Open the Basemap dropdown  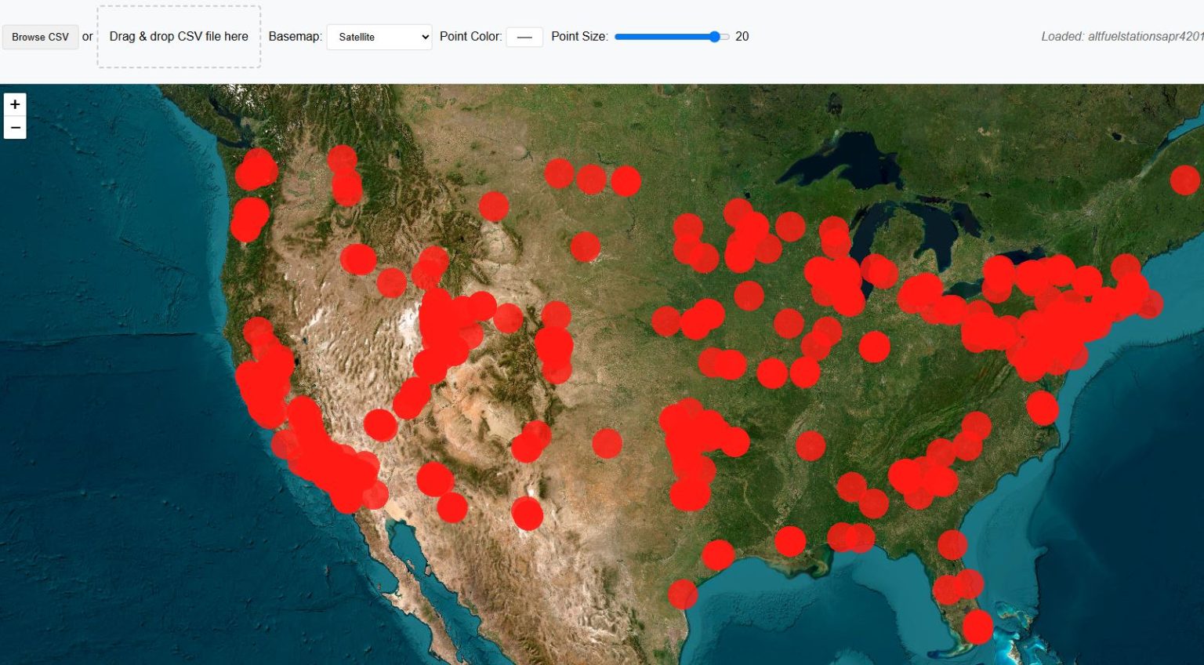pyautogui.click(x=379, y=36)
